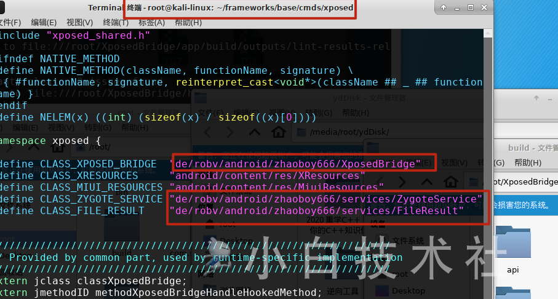Image resolution: width=558 pixels, height=299 pixels.
Task: Click the up-arrow button of the background window
Action: coord(536,98)
